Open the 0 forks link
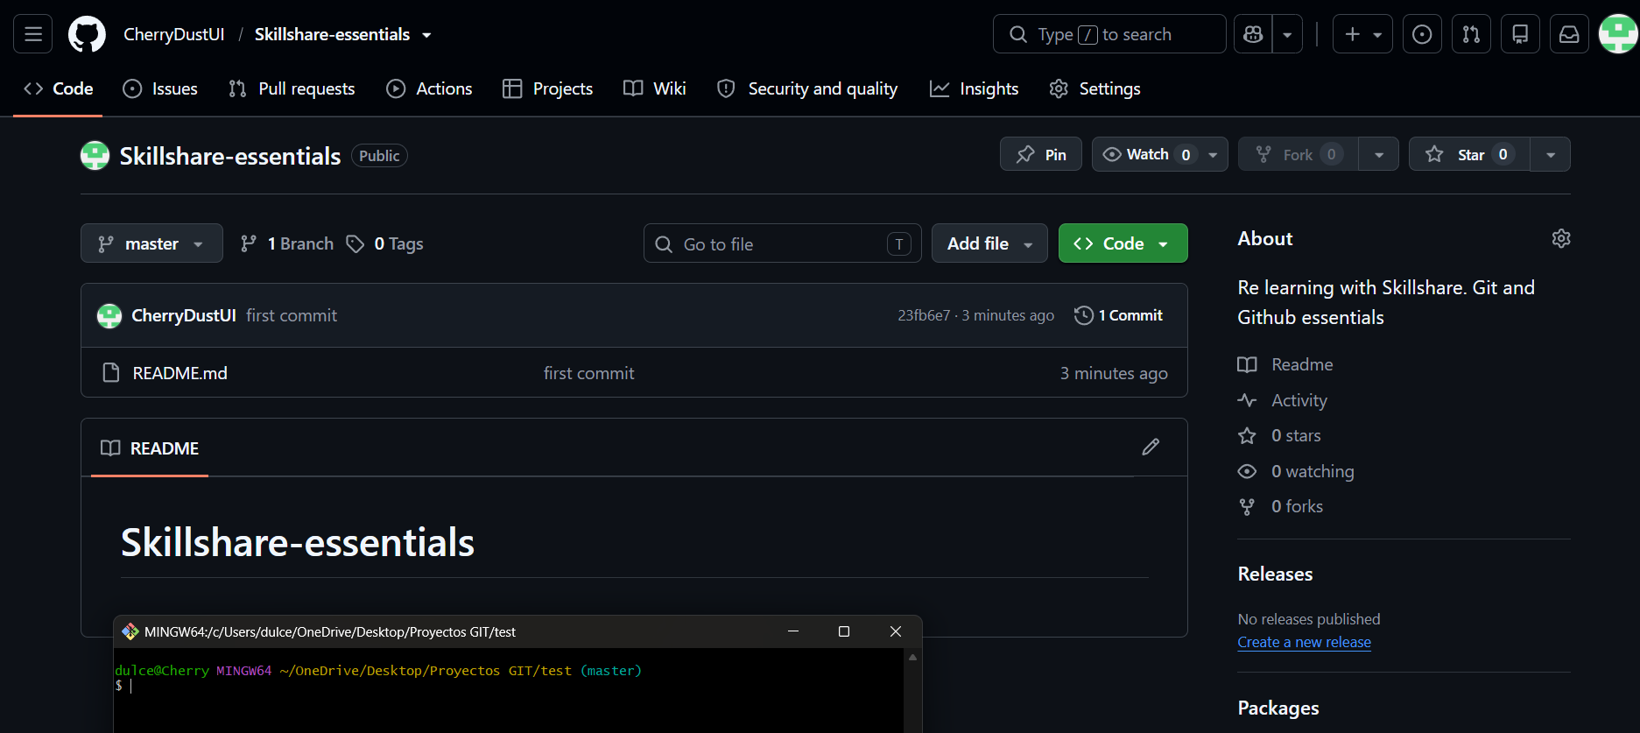This screenshot has width=1640, height=733. (1280, 506)
